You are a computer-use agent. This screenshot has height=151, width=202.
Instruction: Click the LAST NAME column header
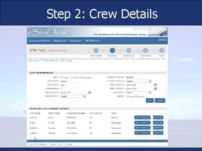tap(35, 113)
